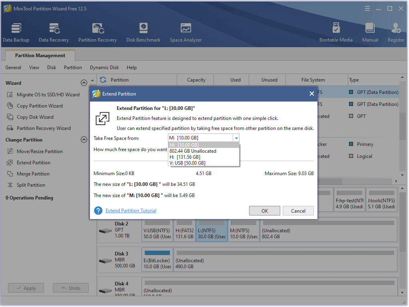The image size is (409, 307).
Task: Run the Disk Benchmark tool
Action: click(x=143, y=32)
